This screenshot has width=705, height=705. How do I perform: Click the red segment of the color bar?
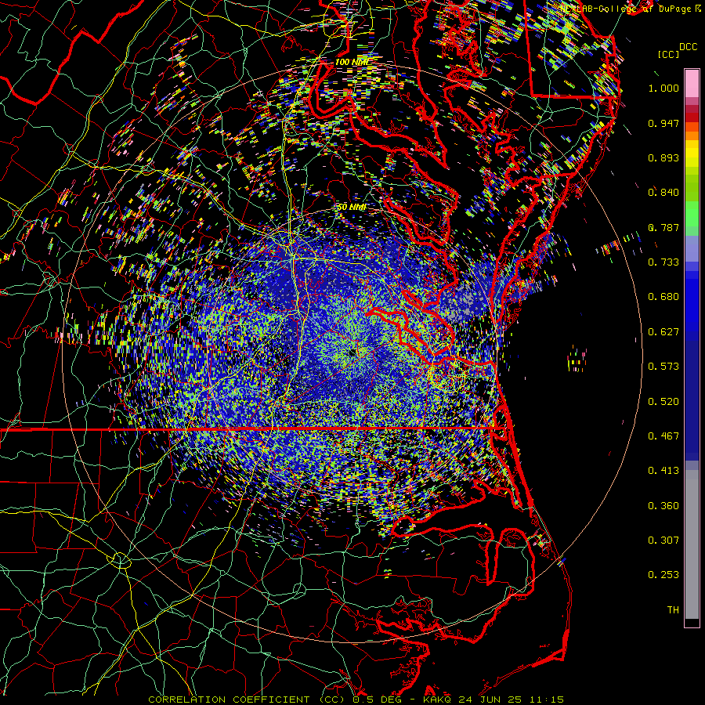click(692, 117)
